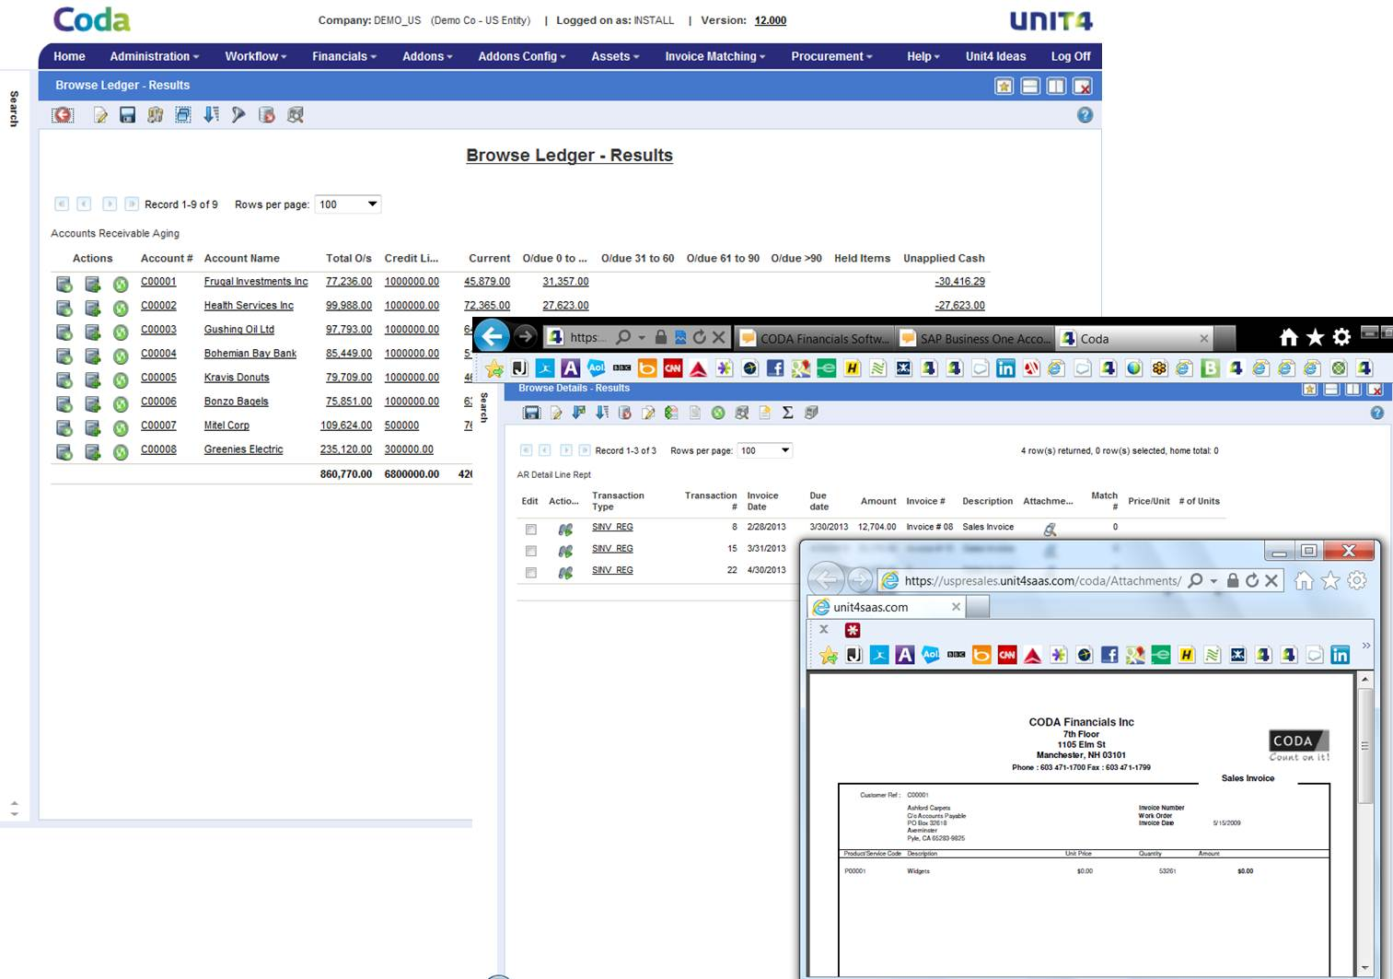
Task: Click the first action icon in the C00004 row
Action: (64, 355)
